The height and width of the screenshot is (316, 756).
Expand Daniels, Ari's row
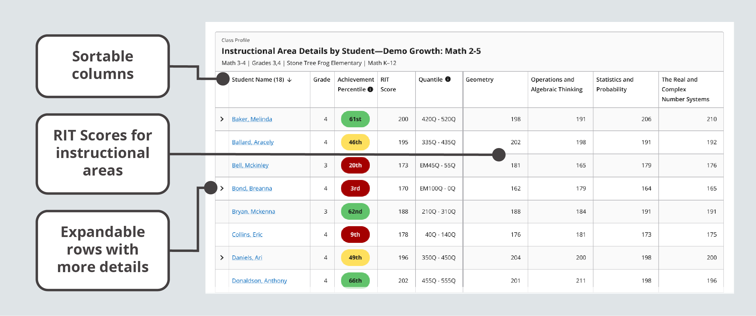222,257
